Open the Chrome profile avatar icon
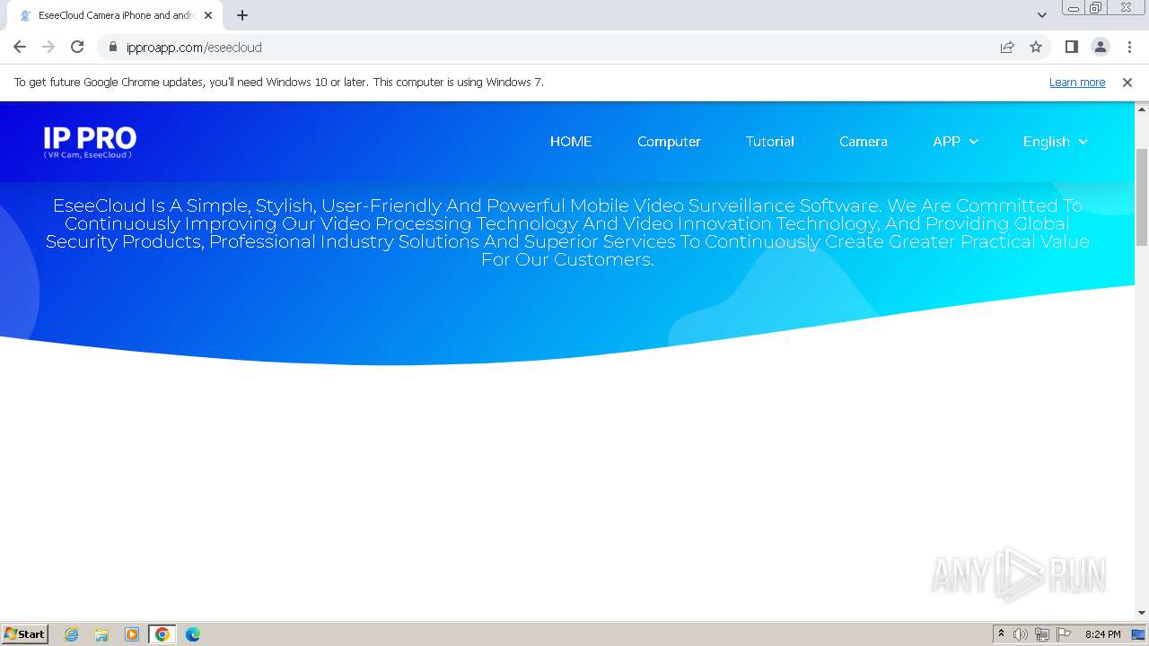 (x=1101, y=47)
